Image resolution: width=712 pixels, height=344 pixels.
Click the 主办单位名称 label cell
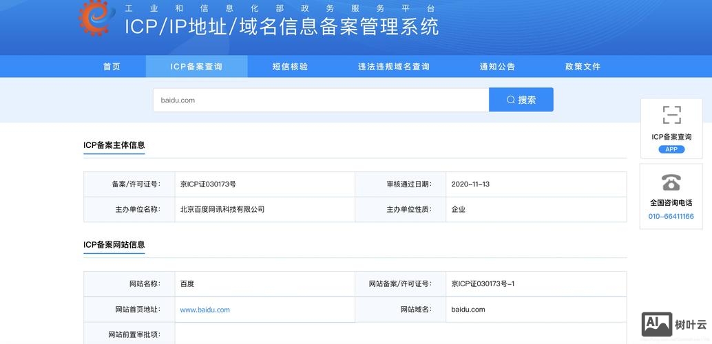pyautogui.click(x=129, y=210)
